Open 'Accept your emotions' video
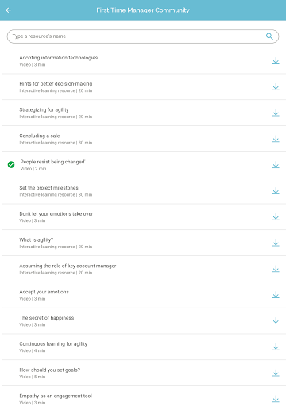 (x=144, y=295)
